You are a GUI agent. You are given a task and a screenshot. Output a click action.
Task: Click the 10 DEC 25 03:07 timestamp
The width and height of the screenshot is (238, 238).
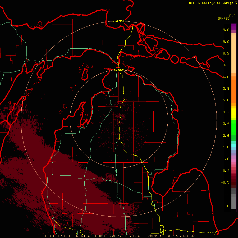click(x=177, y=236)
